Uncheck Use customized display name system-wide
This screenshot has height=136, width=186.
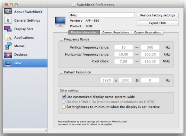[x=64, y=97]
